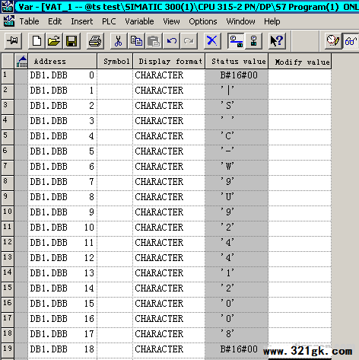Click the pin table toolbar icon
359x360 pixels.
[x=13, y=40]
